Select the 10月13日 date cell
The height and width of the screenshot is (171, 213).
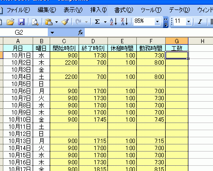coord(18,141)
